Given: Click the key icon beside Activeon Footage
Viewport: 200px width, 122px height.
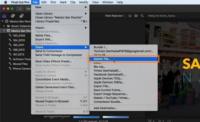Looking at the screenshot, I should [10, 59].
